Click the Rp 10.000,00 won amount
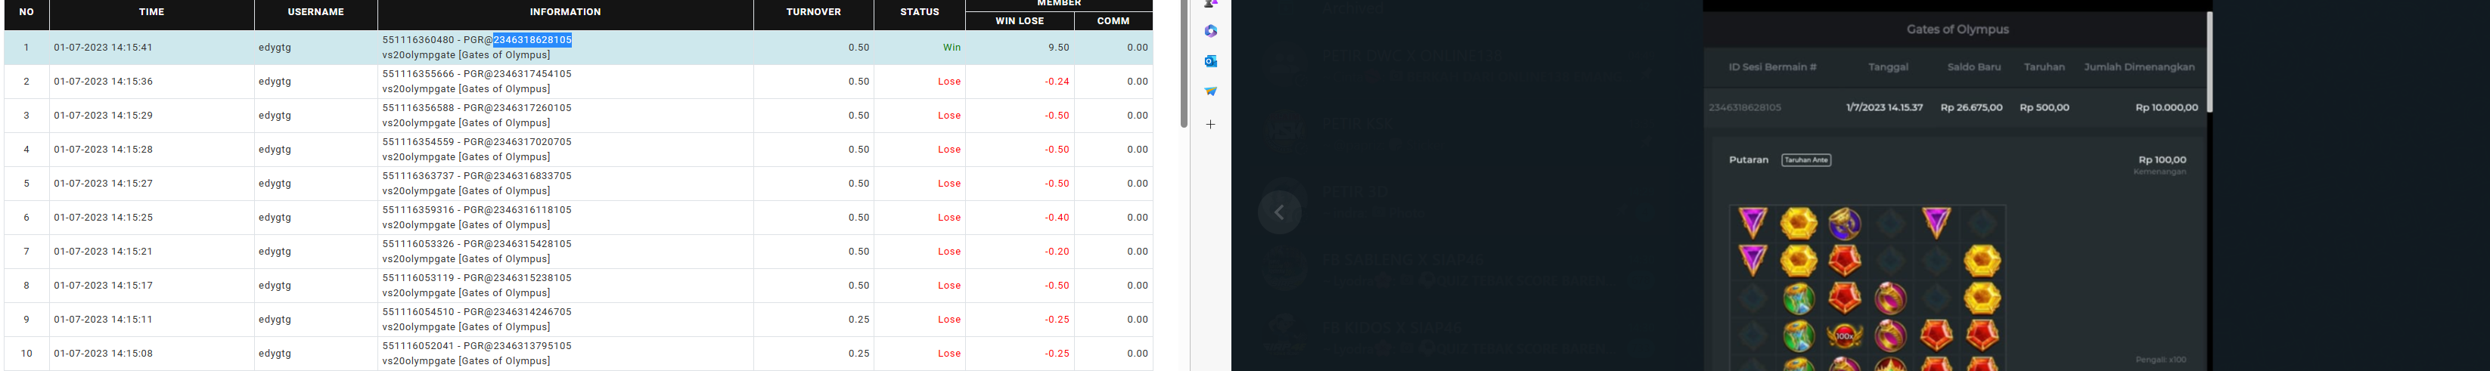Viewport: 2490px width, 371px height. point(2166,108)
